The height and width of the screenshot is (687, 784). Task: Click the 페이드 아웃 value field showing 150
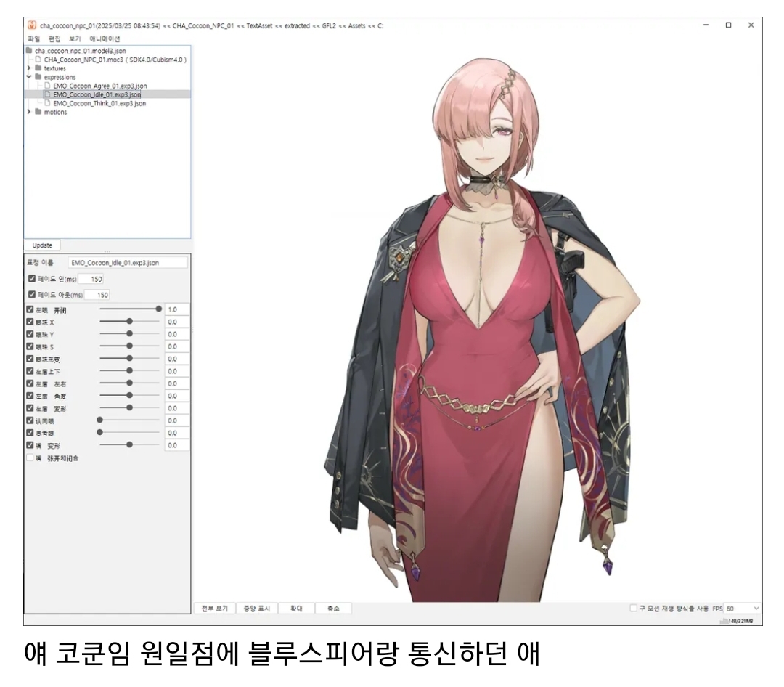click(x=97, y=295)
